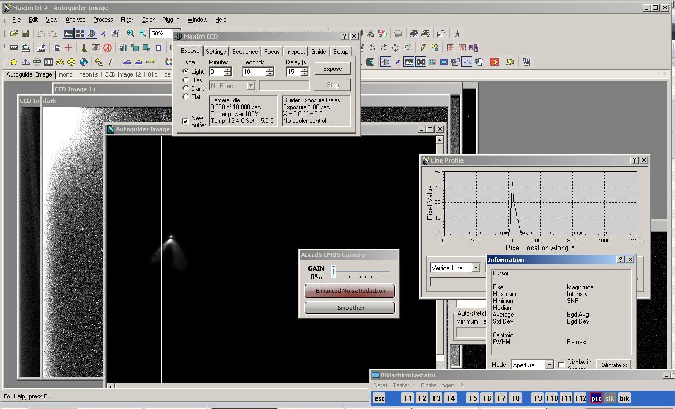Switch to the Guide tab
Viewport: 675px width, 409px height.
(x=318, y=52)
